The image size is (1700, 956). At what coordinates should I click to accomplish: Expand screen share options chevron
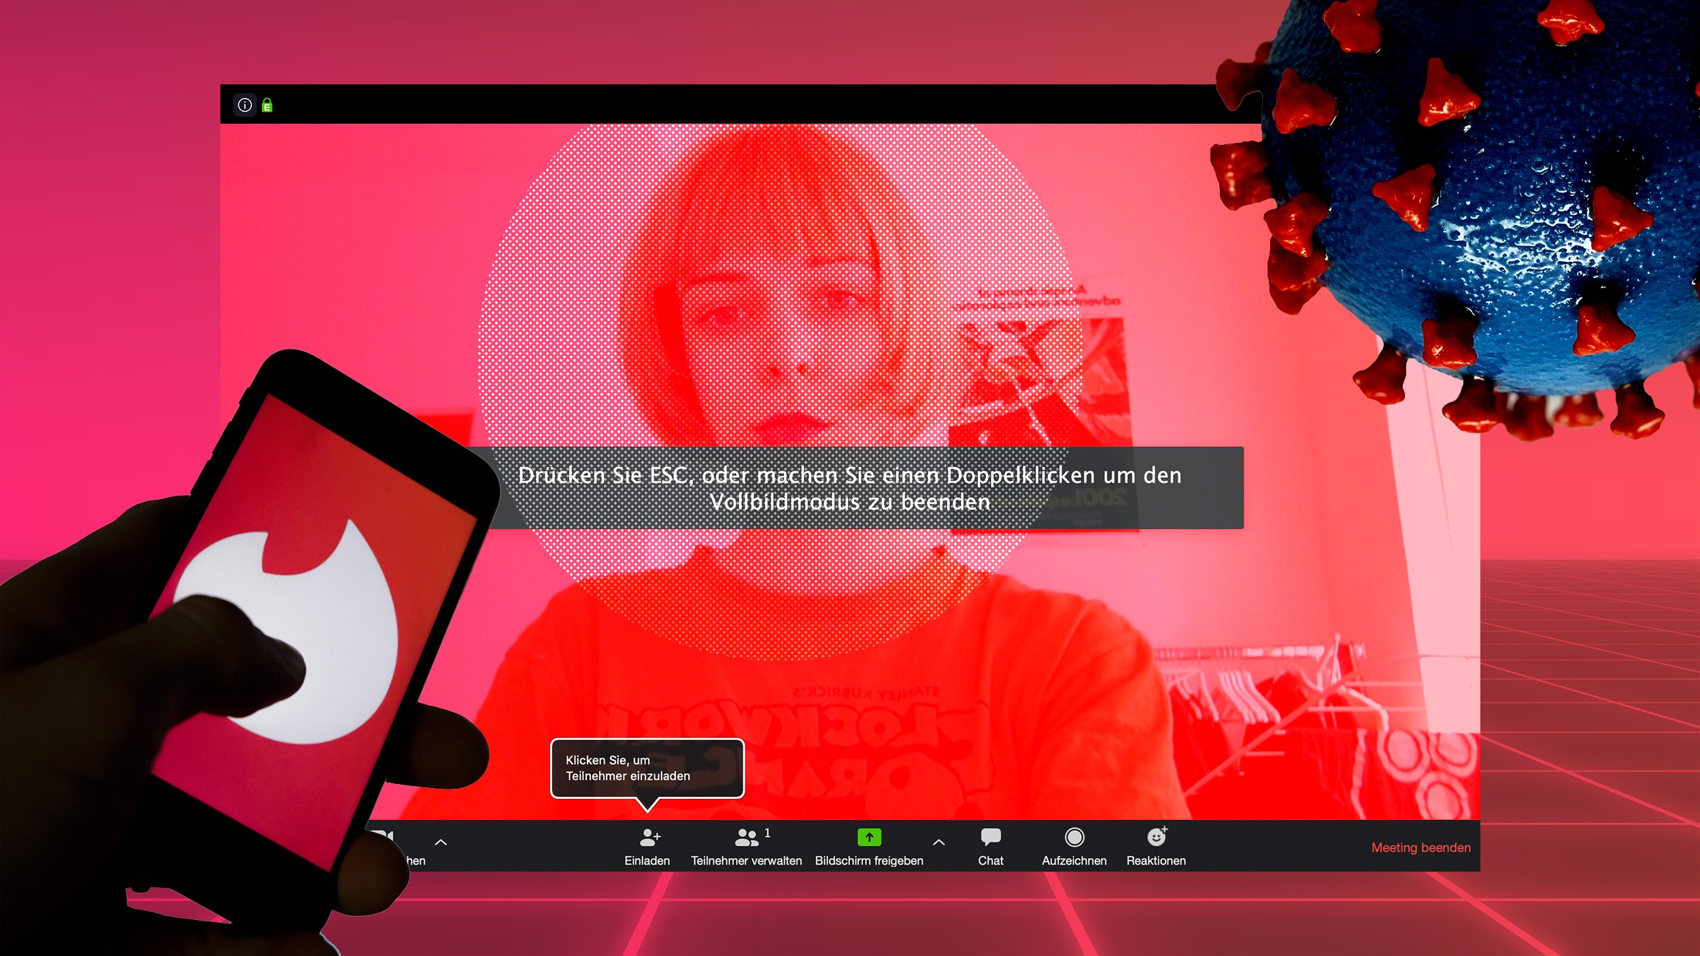(938, 842)
